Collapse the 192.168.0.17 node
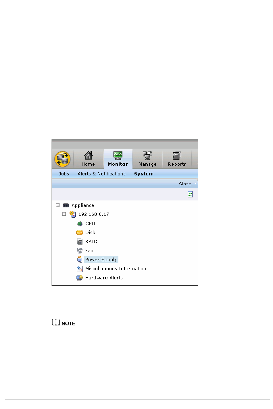The width and height of the screenshot is (273, 409). [64, 214]
